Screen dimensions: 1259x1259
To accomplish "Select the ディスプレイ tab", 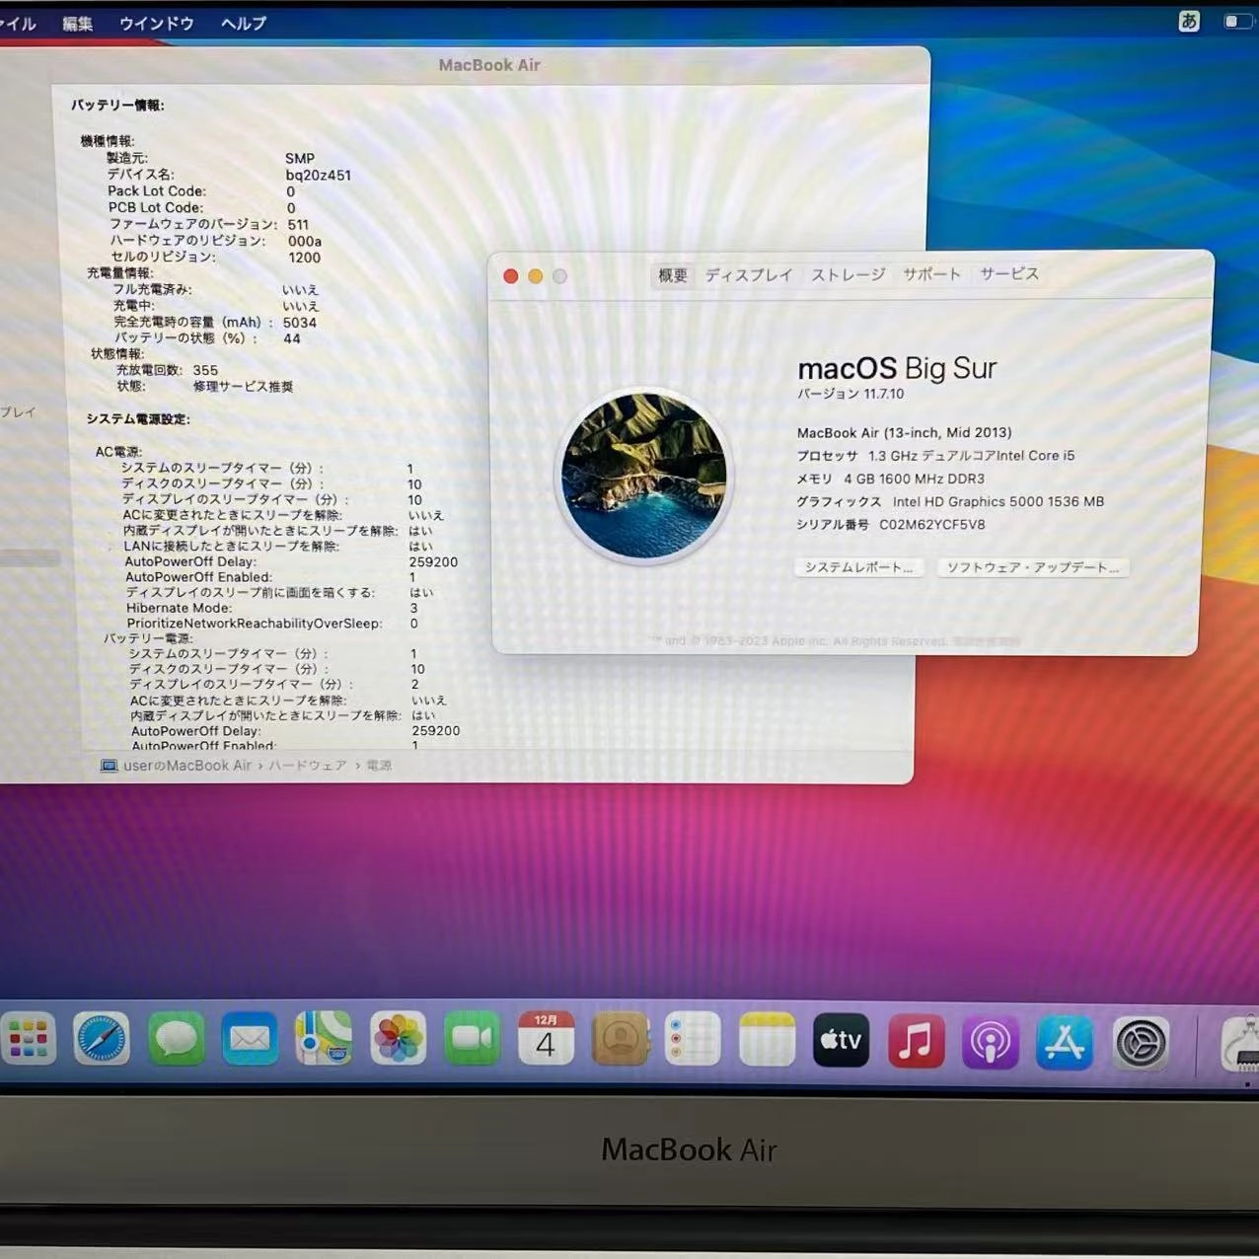I will 748,275.
